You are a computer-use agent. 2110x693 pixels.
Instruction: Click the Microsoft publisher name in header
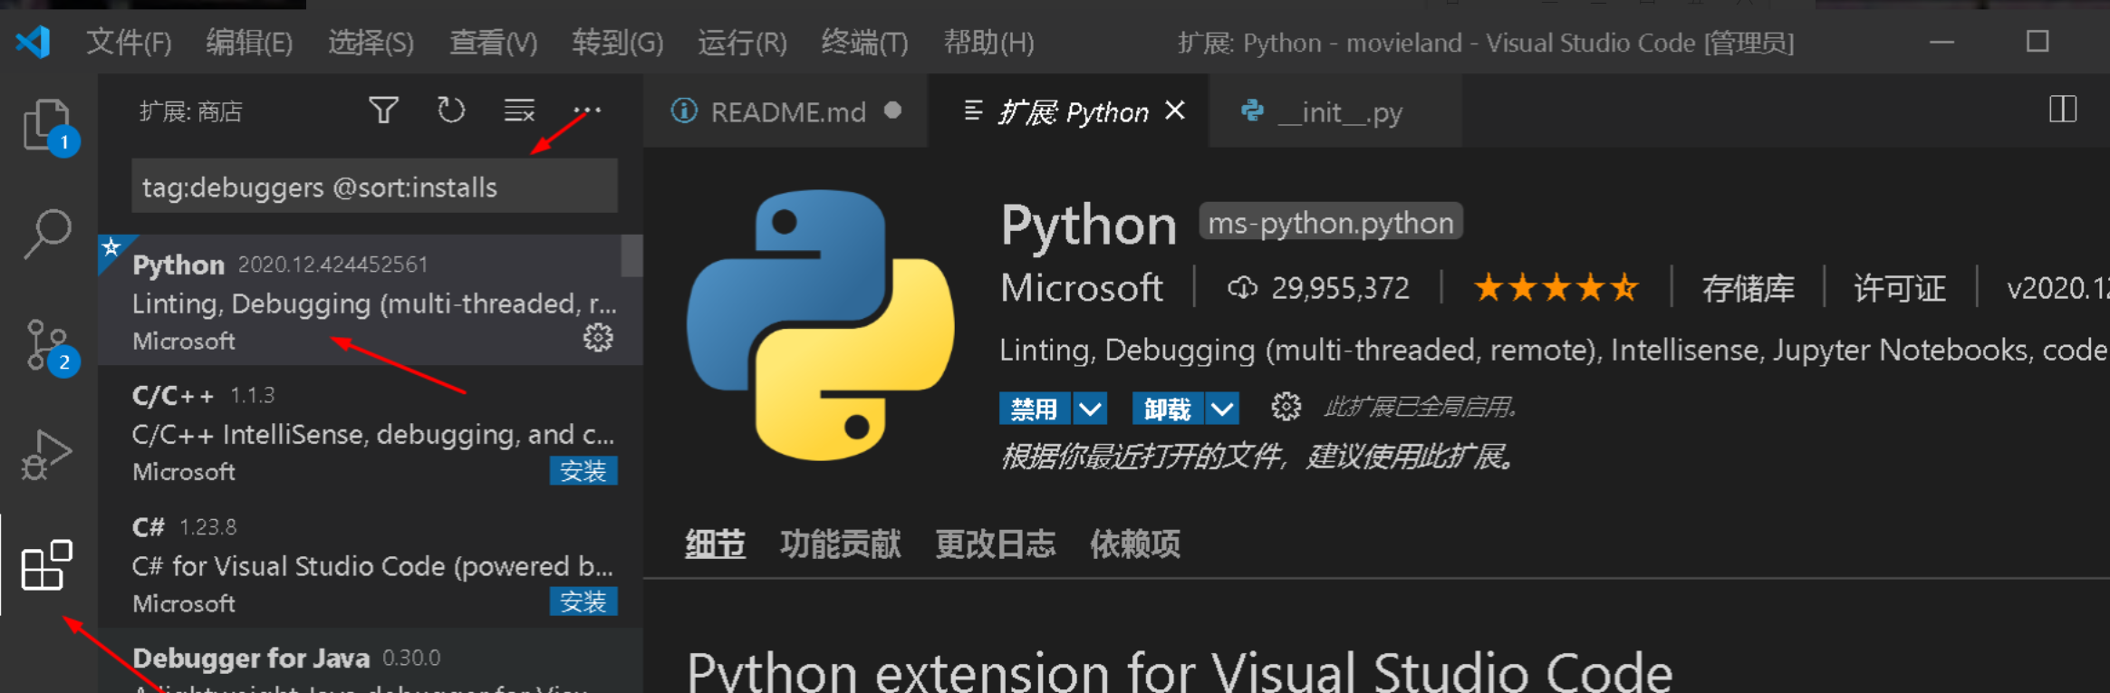tap(1082, 288)
